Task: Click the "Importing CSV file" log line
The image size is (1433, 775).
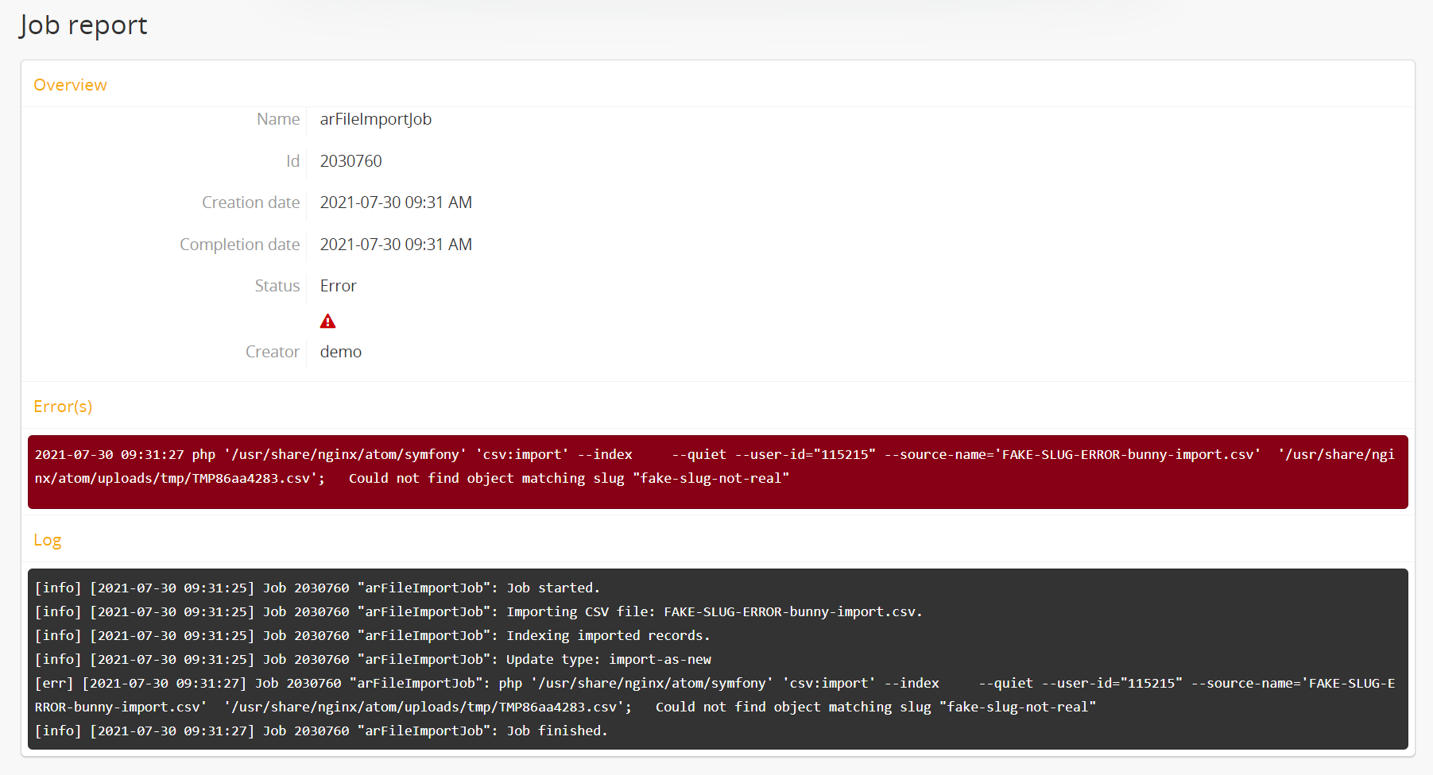Action: coord(478,612)
